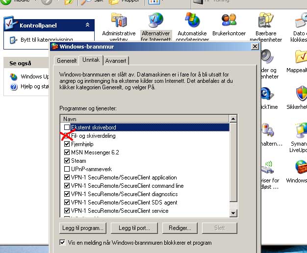This screenshot has height=253, width=307.
Task: Check the UPnP-rammeverk checkbox
Action: (x=67, y=169)
